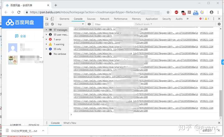Open the Application tab
The image size is (224, 137).
click(x=152, y=19)
